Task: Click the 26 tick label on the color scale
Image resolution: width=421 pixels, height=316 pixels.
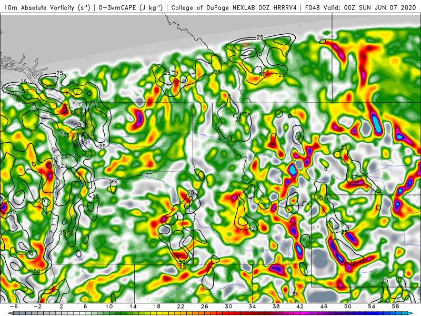Action: point(205,307)
